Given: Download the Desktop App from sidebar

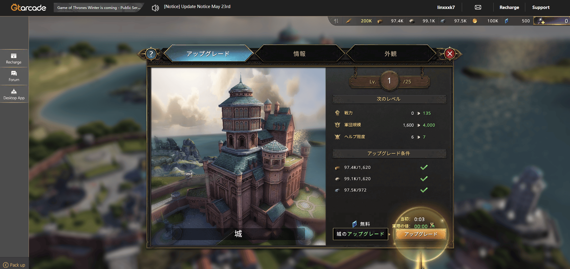Looking at the screenshot, I should pyautogui.click(x=14, y=94).
